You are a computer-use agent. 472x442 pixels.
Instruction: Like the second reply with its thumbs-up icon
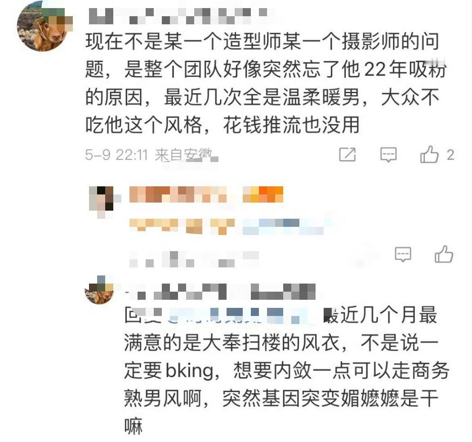click(444, 254)
